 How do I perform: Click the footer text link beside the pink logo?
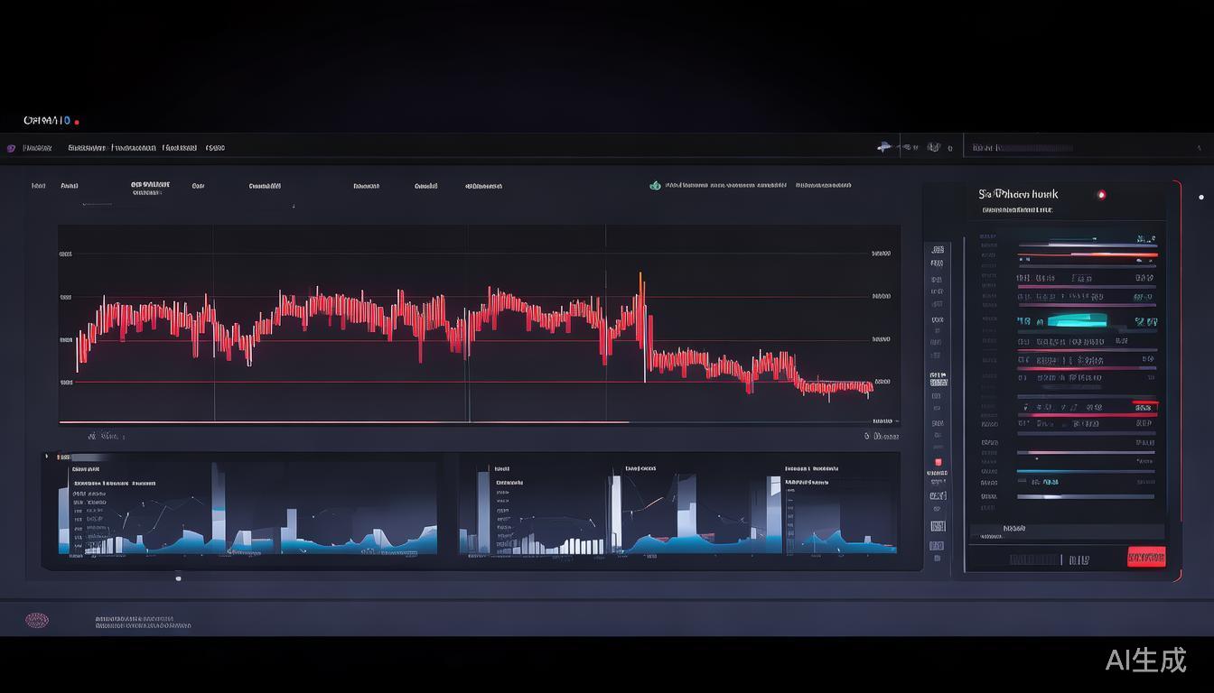143,623
